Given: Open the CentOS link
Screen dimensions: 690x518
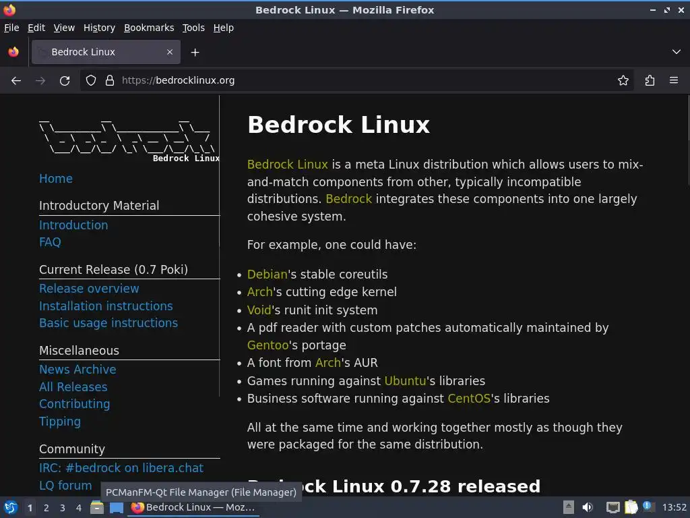Looking at the screenshot, I should [x=469, y=399].
